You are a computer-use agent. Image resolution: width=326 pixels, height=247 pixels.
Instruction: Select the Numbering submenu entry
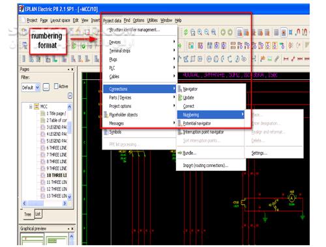[211, 114]
